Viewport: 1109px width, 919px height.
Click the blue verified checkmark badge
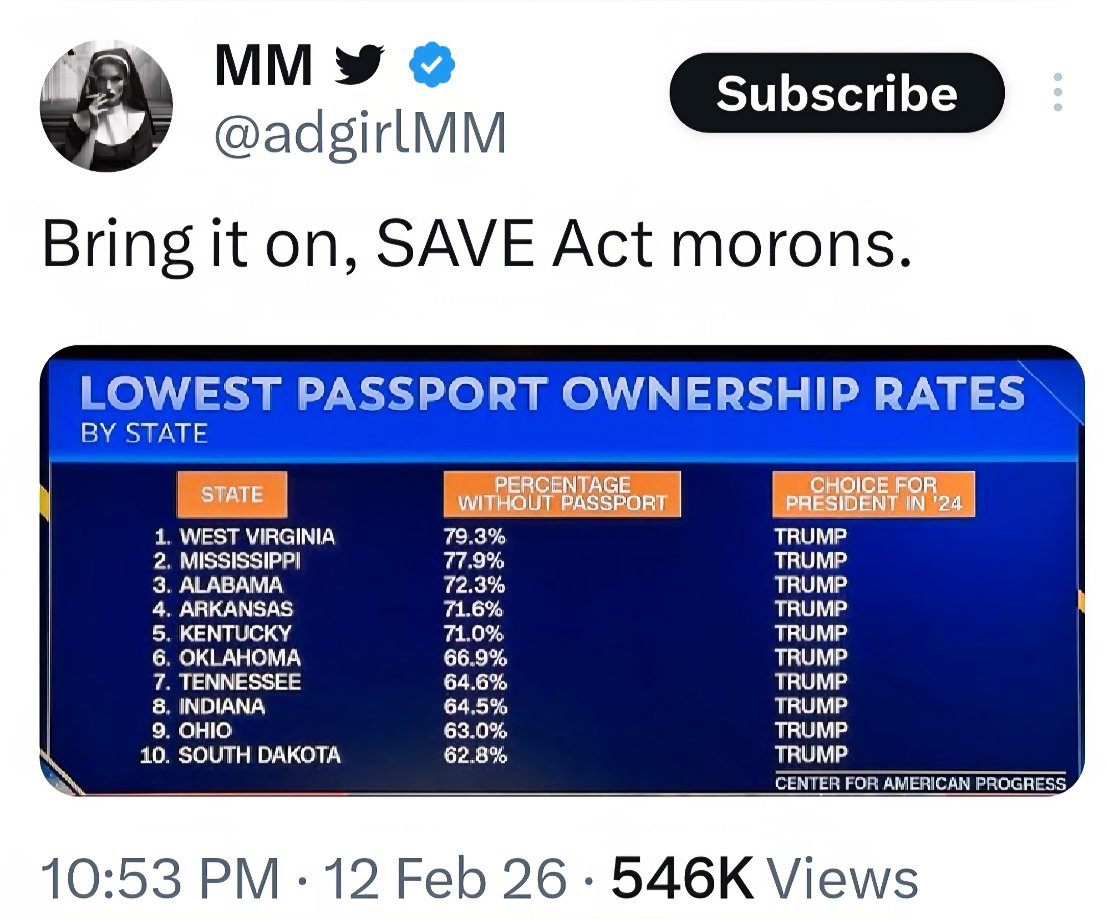(432, 64)
